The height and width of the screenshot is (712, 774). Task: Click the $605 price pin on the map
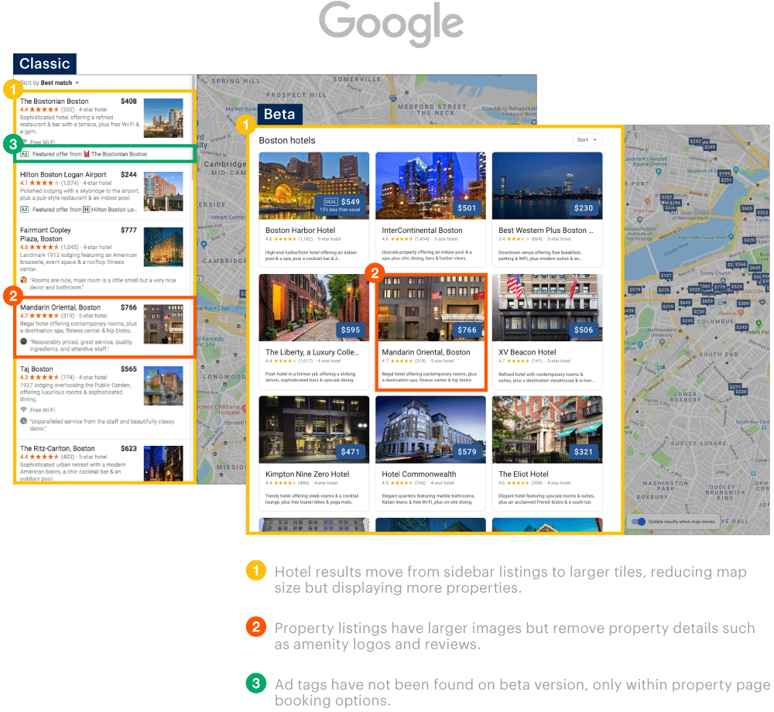[x=747, y=209]
